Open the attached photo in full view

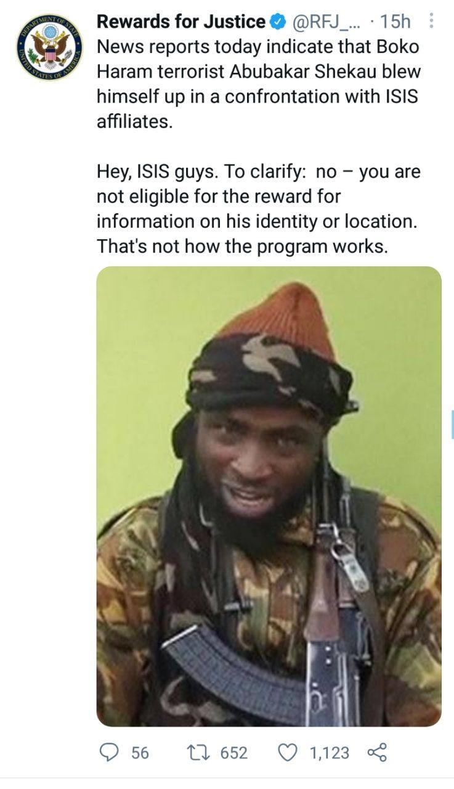click(269, 496)
